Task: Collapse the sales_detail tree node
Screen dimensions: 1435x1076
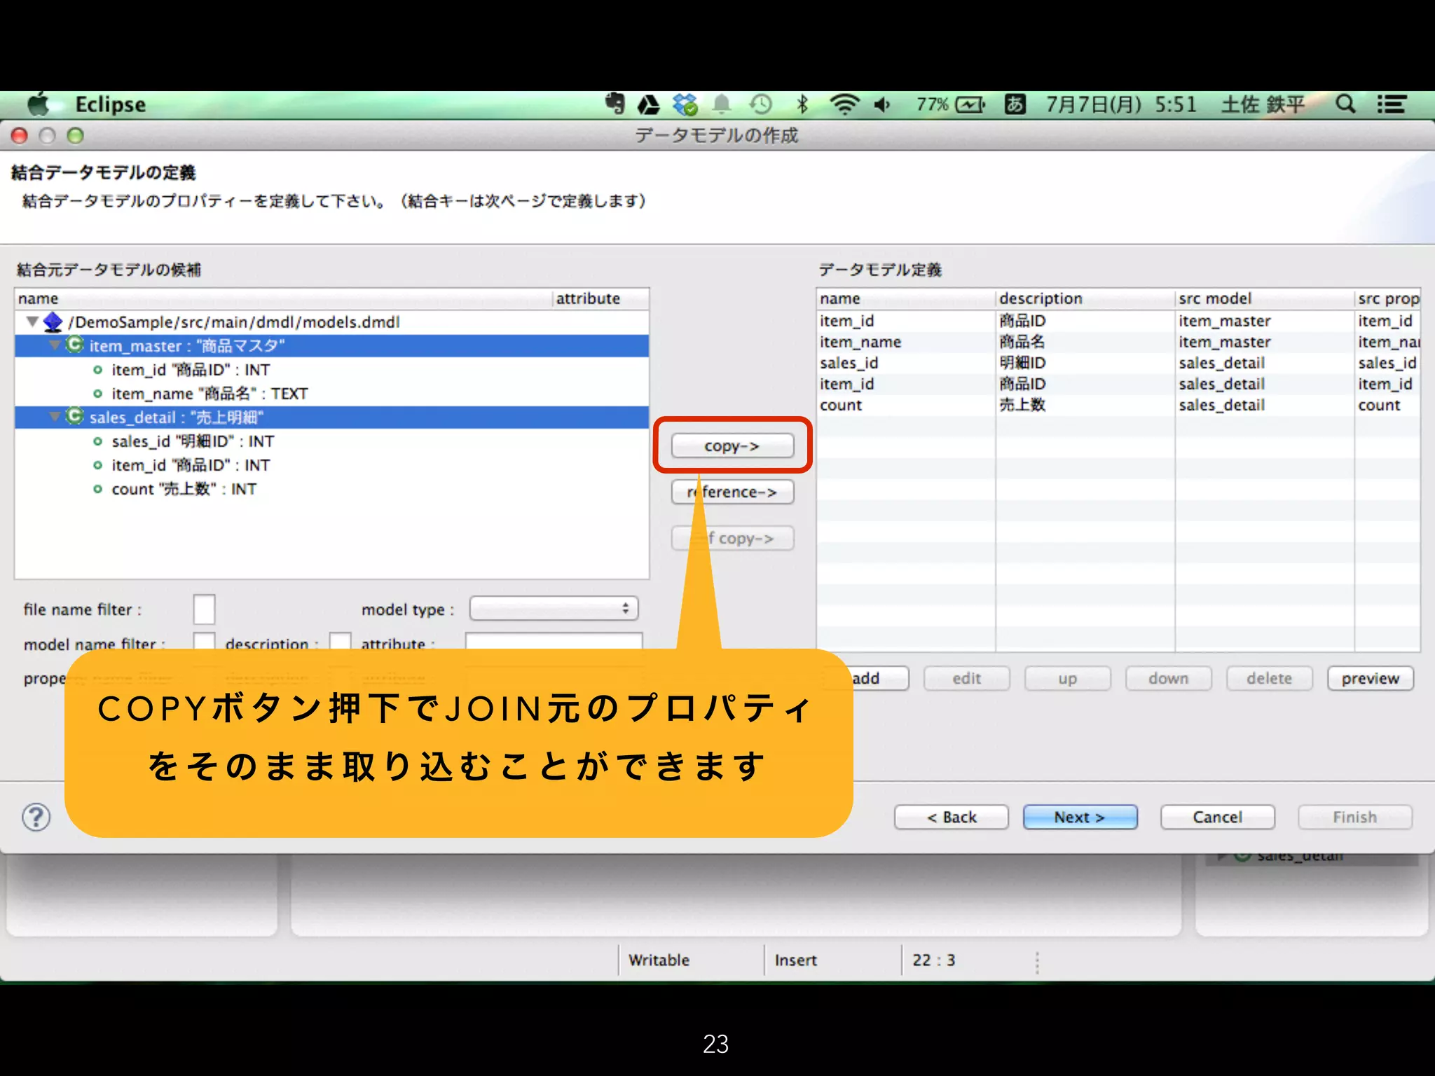Action: click(x=55, y=417)
